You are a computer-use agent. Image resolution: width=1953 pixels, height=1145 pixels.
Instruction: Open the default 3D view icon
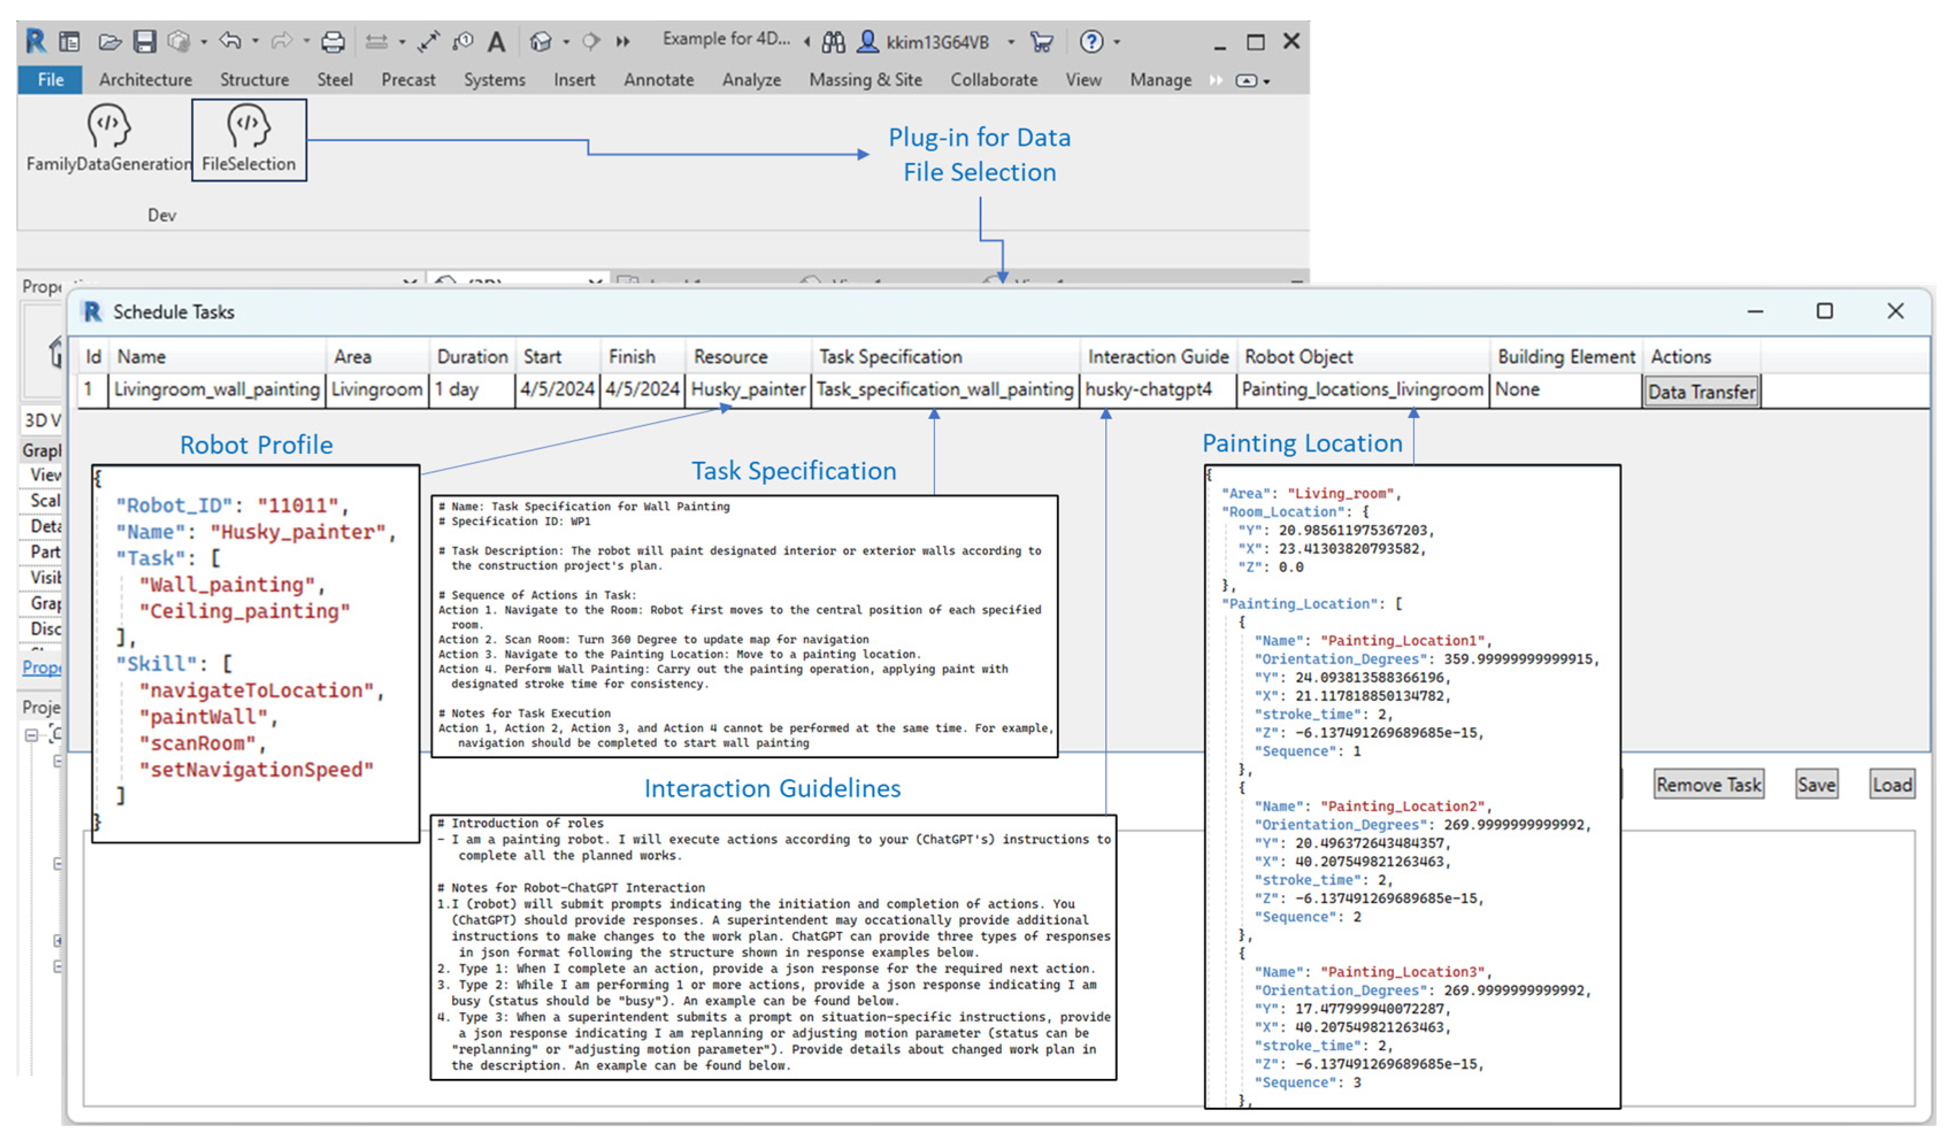pos(542,41)
